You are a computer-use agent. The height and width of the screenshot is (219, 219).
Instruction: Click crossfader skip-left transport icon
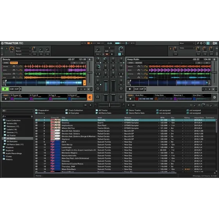(85, 105)
